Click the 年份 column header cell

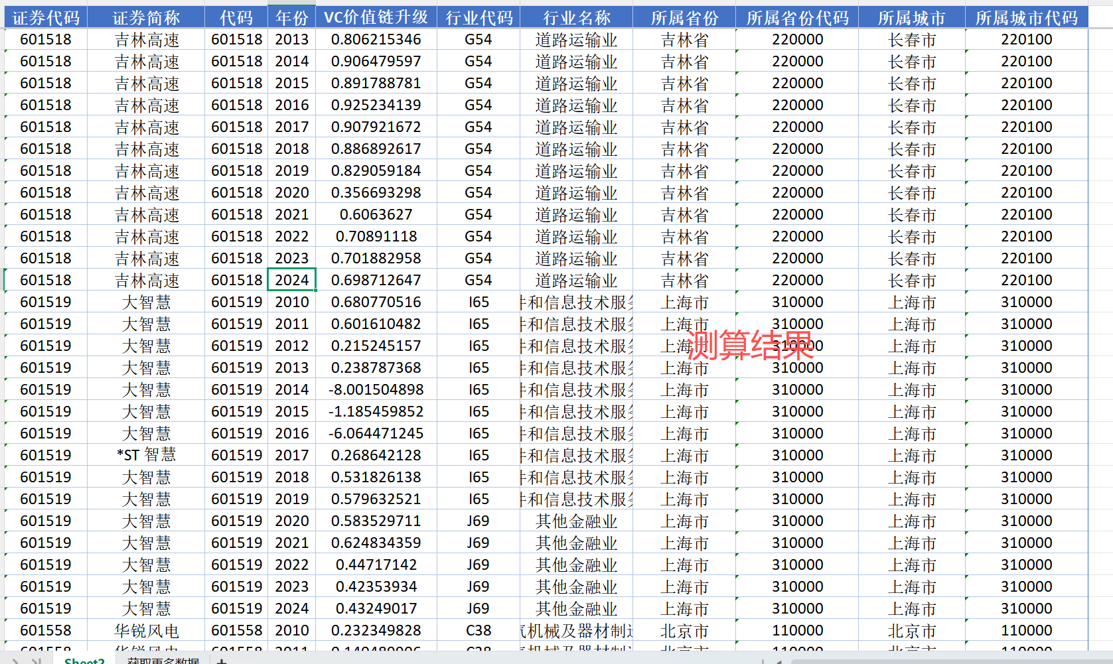(292, 18)
